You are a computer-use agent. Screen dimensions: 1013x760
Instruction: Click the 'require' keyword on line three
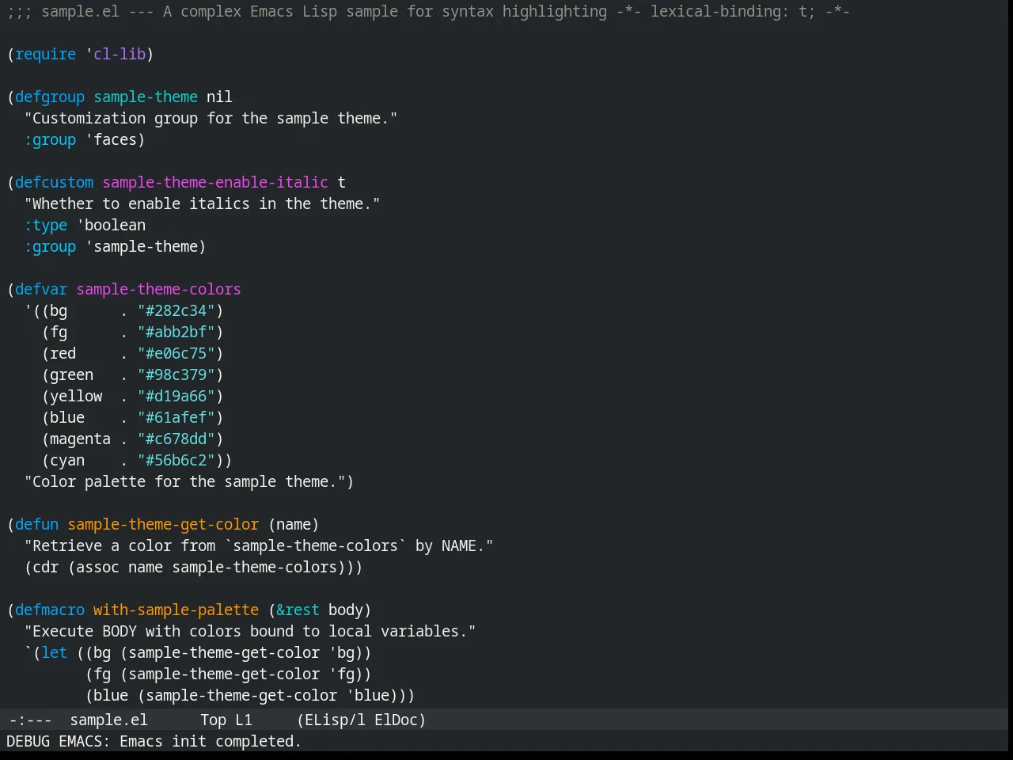46,54
